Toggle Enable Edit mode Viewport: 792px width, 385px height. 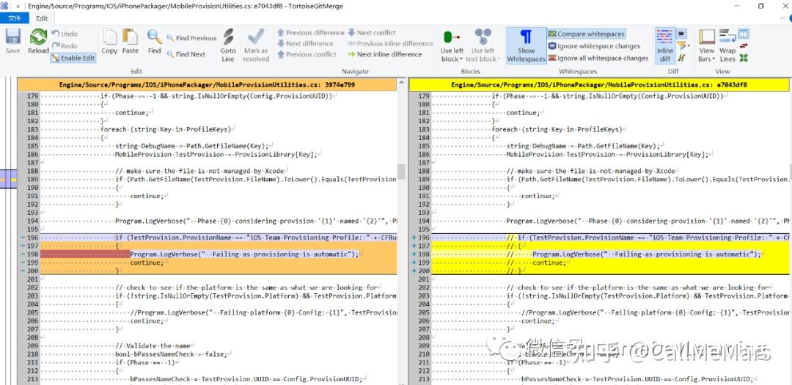(73, 58)
